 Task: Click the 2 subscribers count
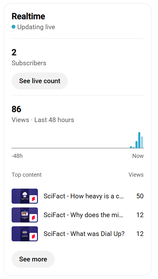(14, 52)
